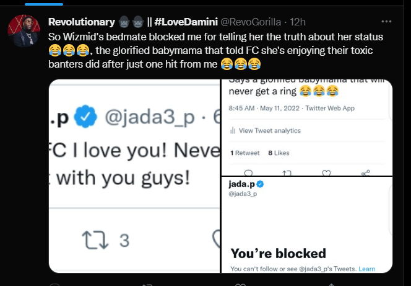Click the 12h tweet timestamp

298,22
